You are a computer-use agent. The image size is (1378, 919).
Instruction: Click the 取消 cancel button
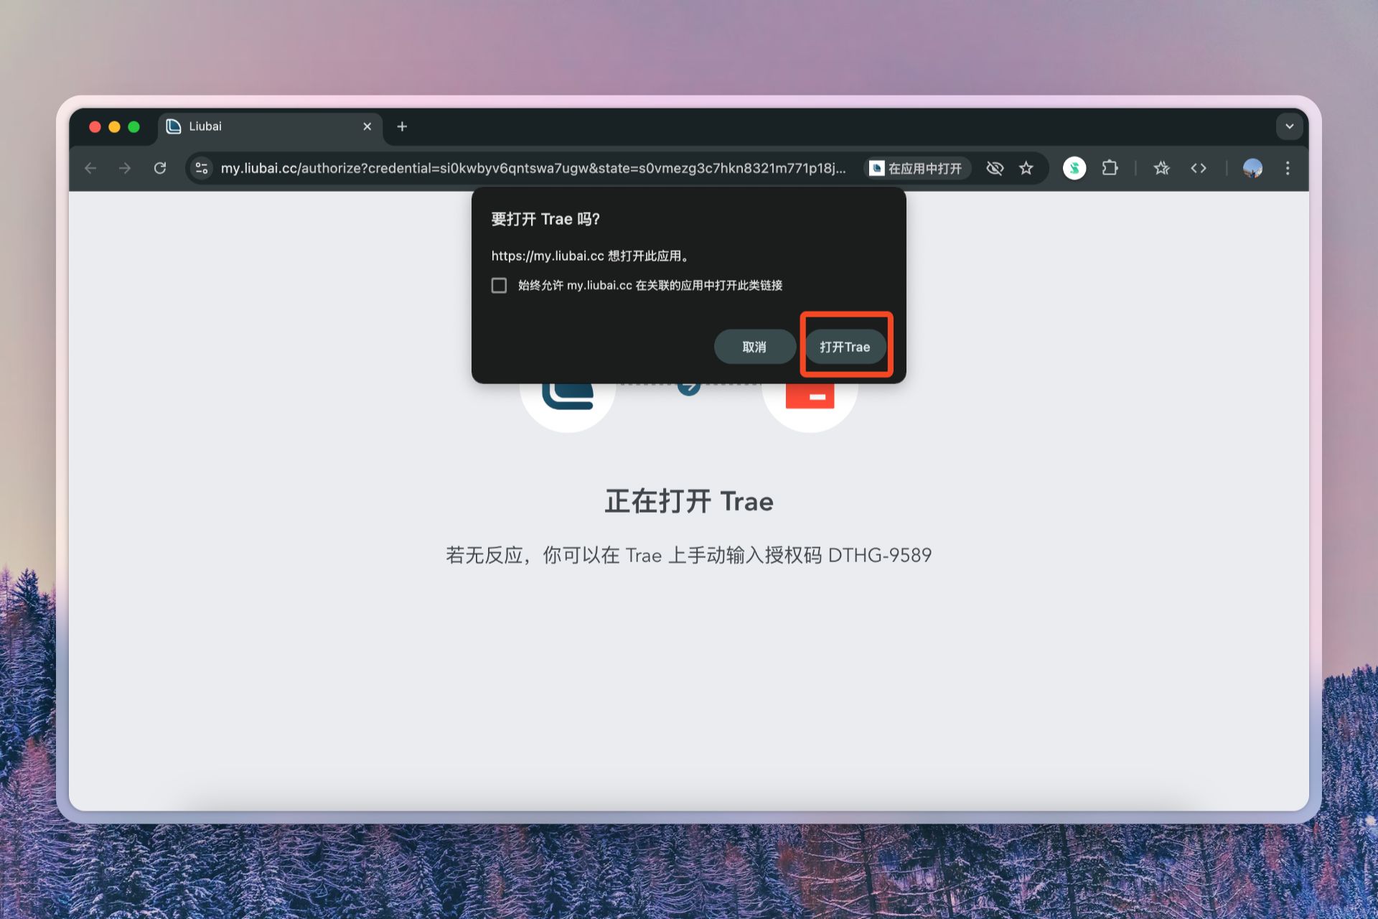754,347
